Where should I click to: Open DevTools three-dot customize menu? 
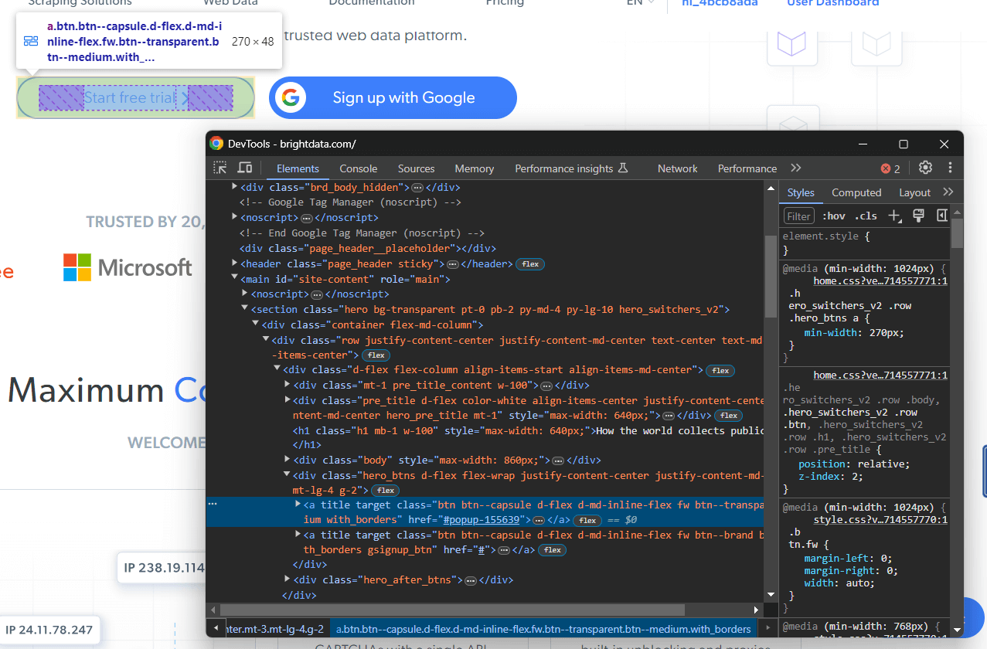click(950, 168)
